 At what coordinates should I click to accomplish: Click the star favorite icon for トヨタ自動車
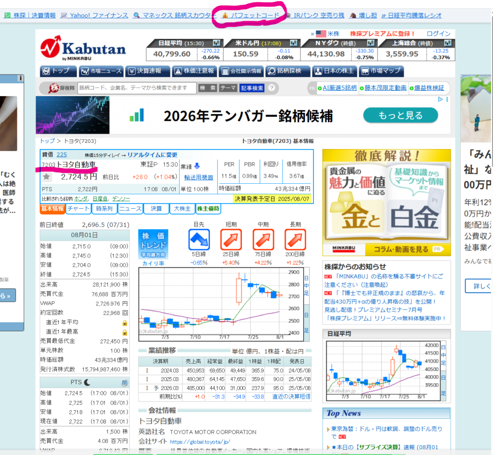click(x=47, y=177)
